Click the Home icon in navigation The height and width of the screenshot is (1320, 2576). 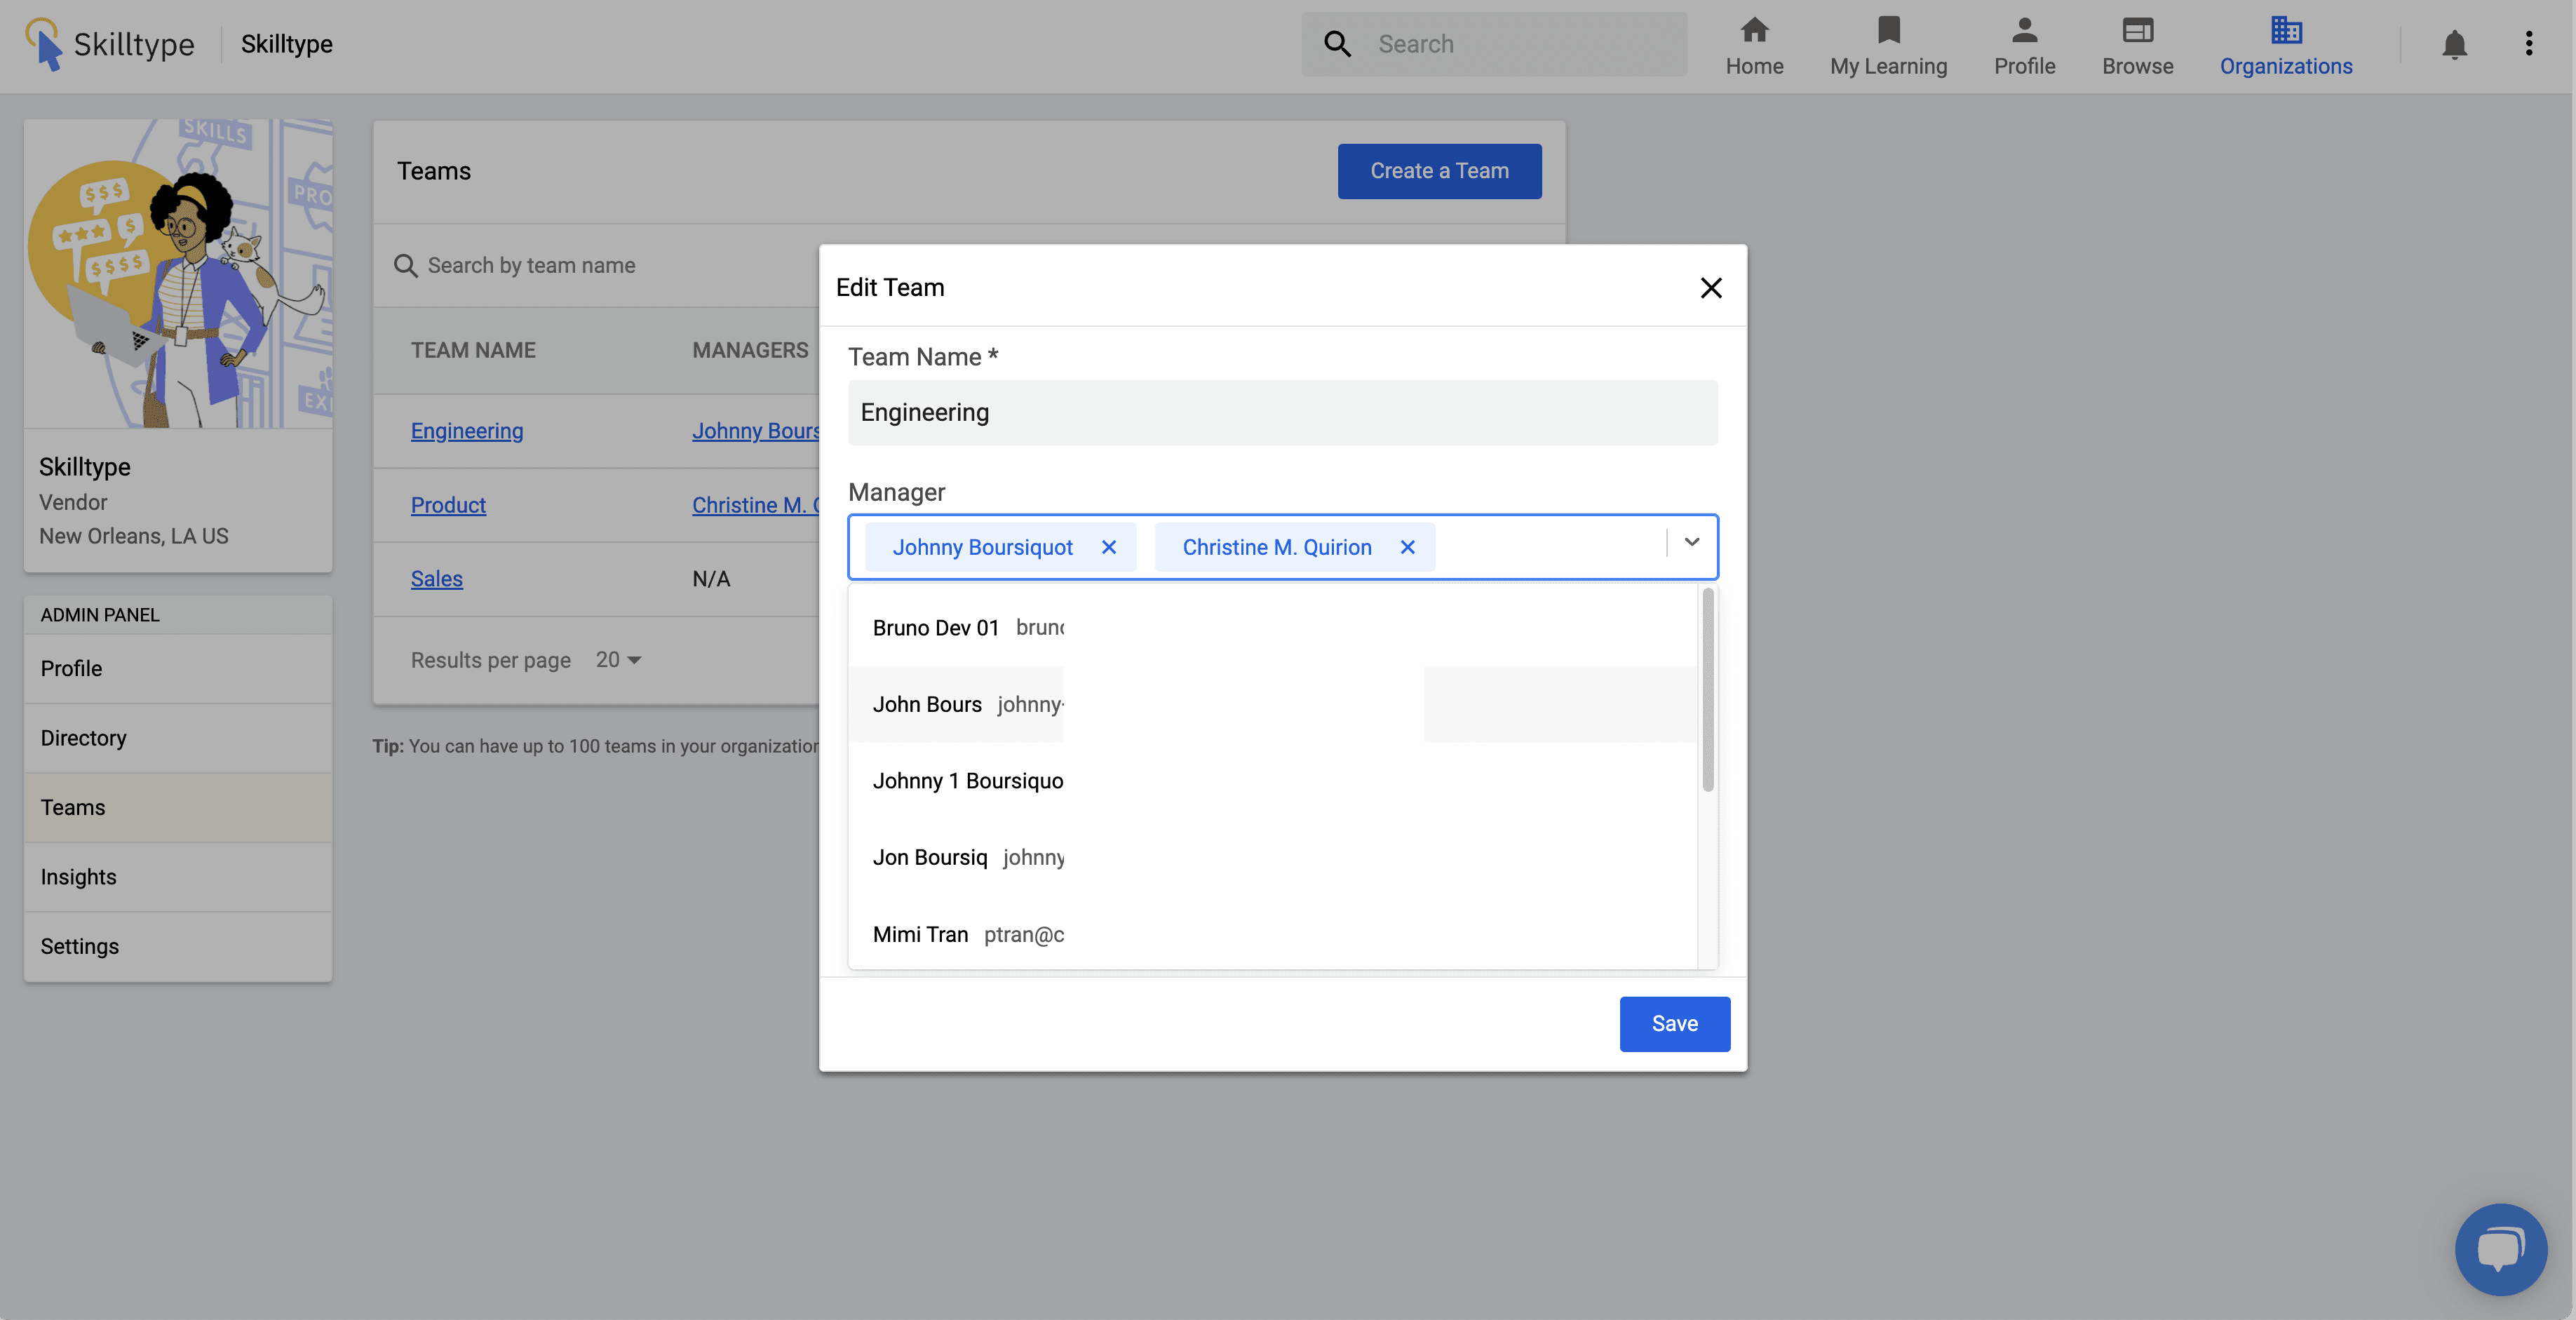pos(1754,30)
